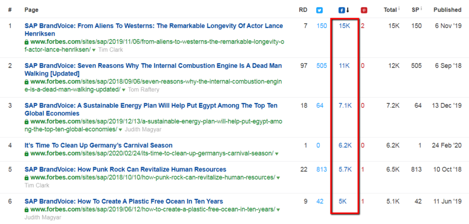This screenshot has height=224, width=469.
Task: Sort the table by the RD column header
Action: (303, 10)
